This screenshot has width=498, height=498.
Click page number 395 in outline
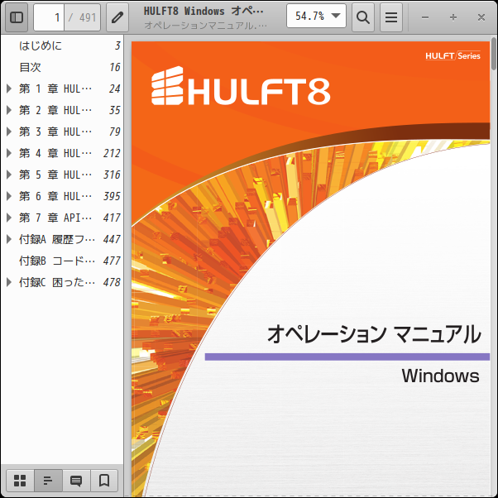[x=112, y=196]
